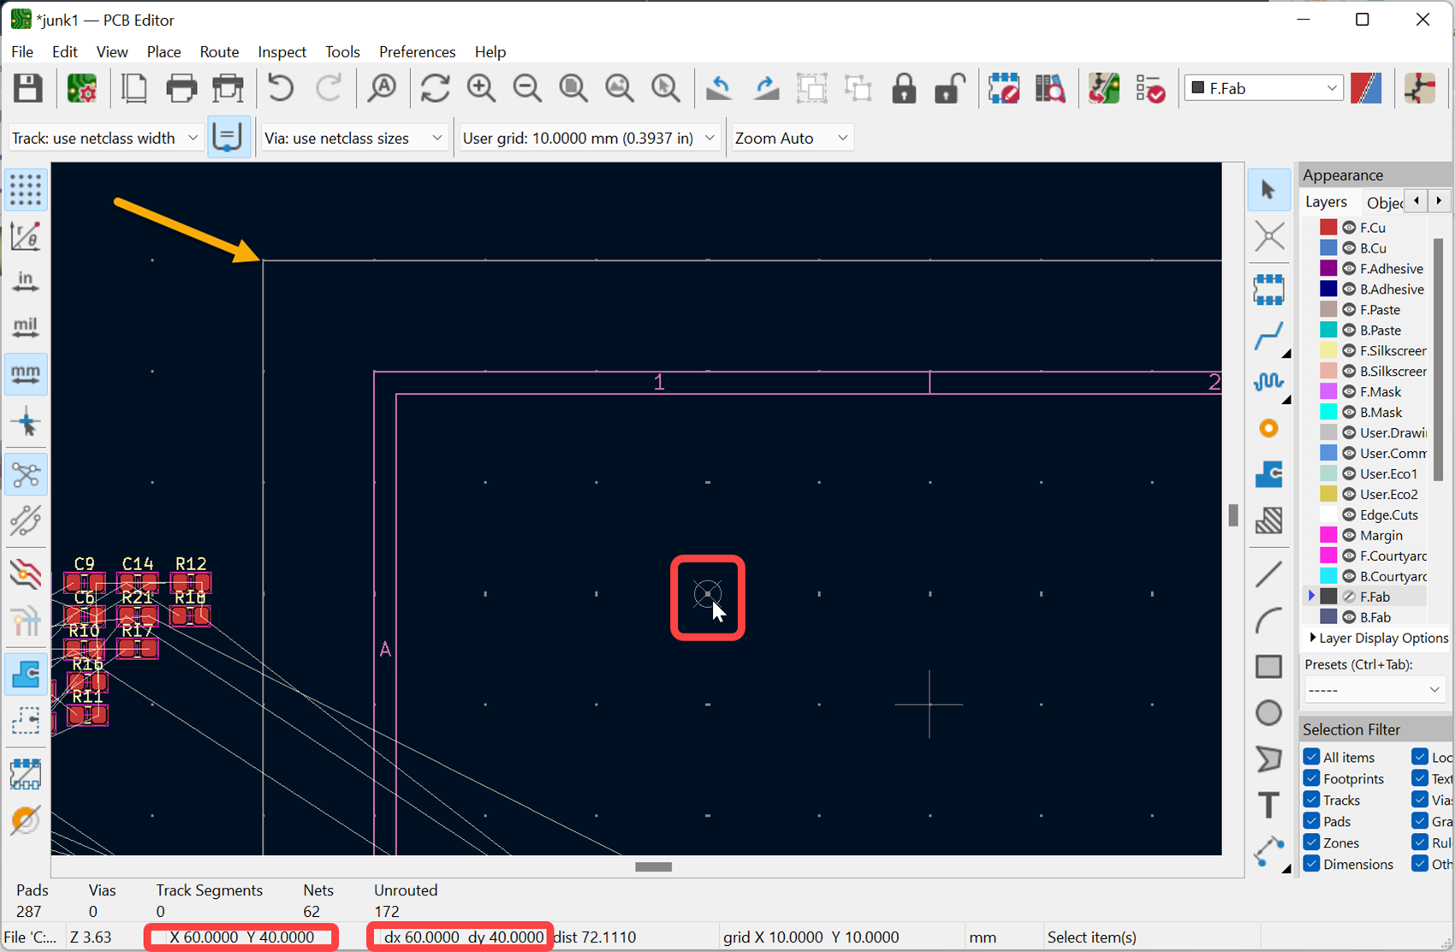
Task: Click the Edge.Cuts layer color swatch
Action: [1328, 515]
